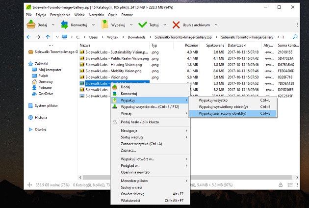Choose Wypakuj wszystko in submenu
309x208 pixels.
click(x=233, y=100)
